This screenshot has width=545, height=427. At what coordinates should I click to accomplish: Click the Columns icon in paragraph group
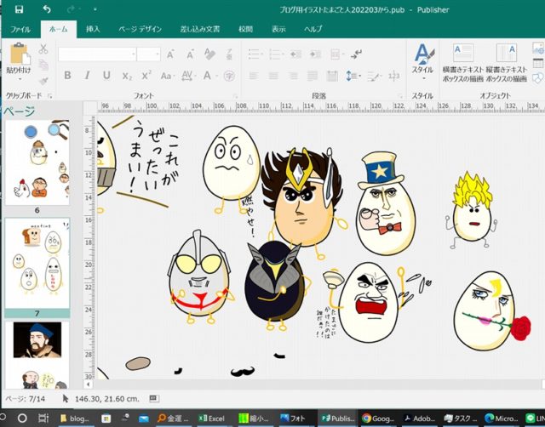[336, 54]
